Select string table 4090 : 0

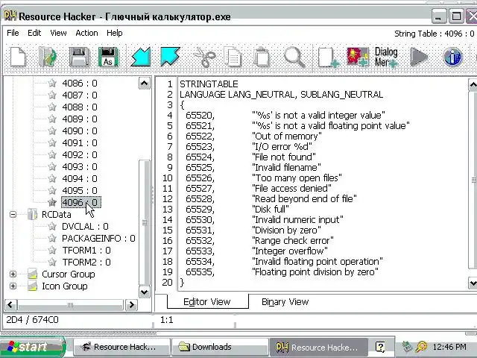[x=80, y=131]
